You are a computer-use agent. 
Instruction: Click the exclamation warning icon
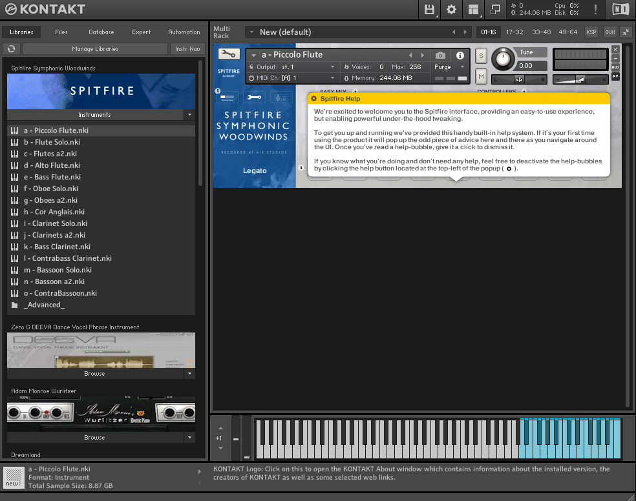pyautogui.click(x=595, y=9)
